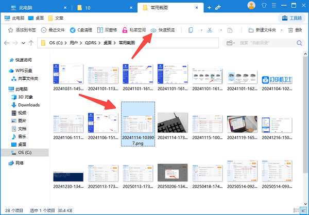The image size is (309, 215).
Task: Click the copy icon in the toolbar
Action: pos(191,30)
